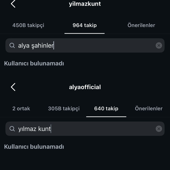Viewport: 170px width, 170px height.
Task: Select the '640 takip' following tab
Action: [106, 108]
